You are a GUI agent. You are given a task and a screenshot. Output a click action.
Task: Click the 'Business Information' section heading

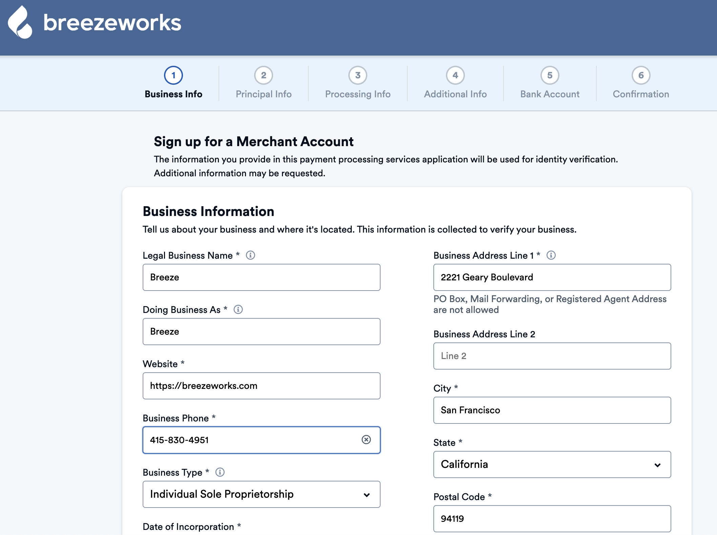point(208,211)
